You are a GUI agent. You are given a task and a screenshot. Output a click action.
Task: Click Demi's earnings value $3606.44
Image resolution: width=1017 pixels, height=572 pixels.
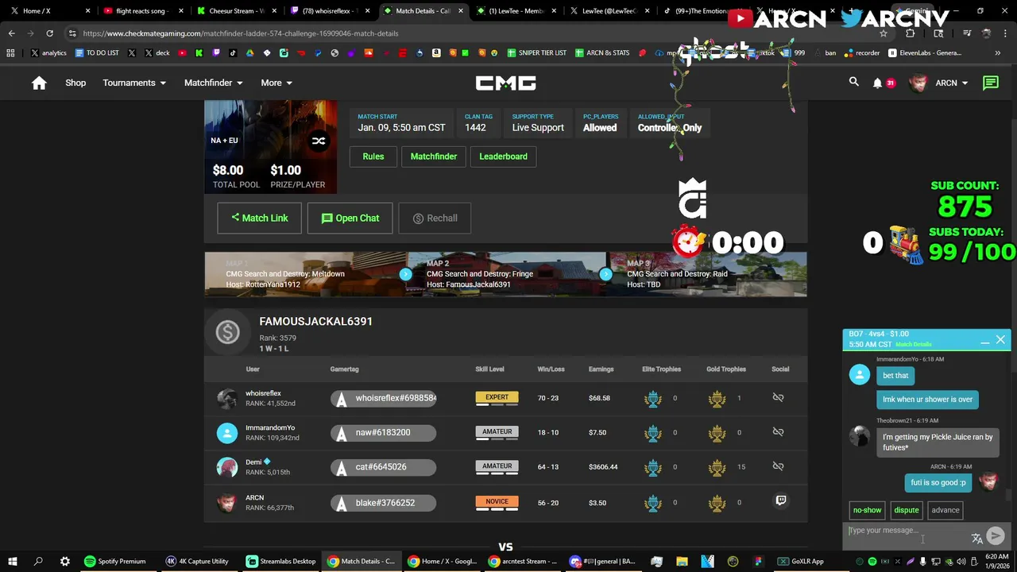[603, 467]
